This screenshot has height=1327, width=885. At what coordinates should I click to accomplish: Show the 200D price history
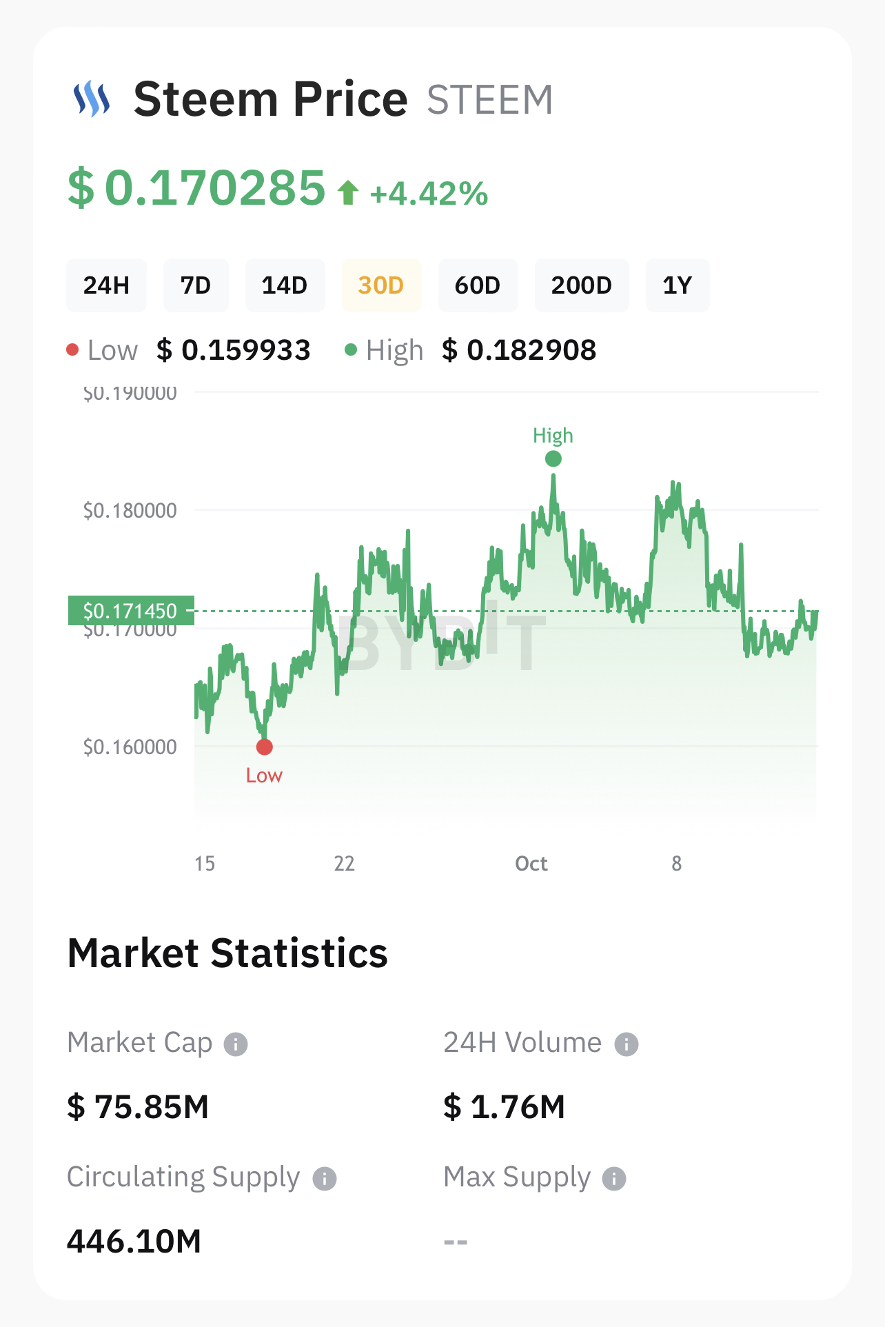point(582,285)
